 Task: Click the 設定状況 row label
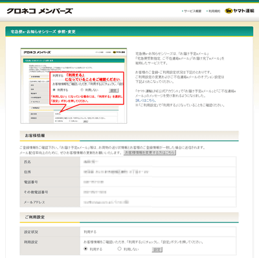point(31,232)
